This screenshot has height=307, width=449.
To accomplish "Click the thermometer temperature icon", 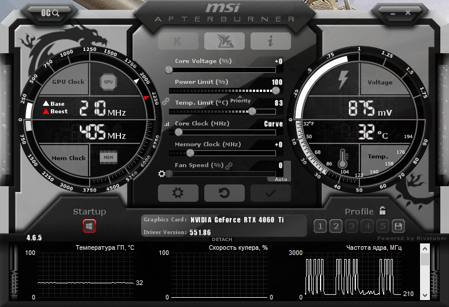I will [343, 159].
